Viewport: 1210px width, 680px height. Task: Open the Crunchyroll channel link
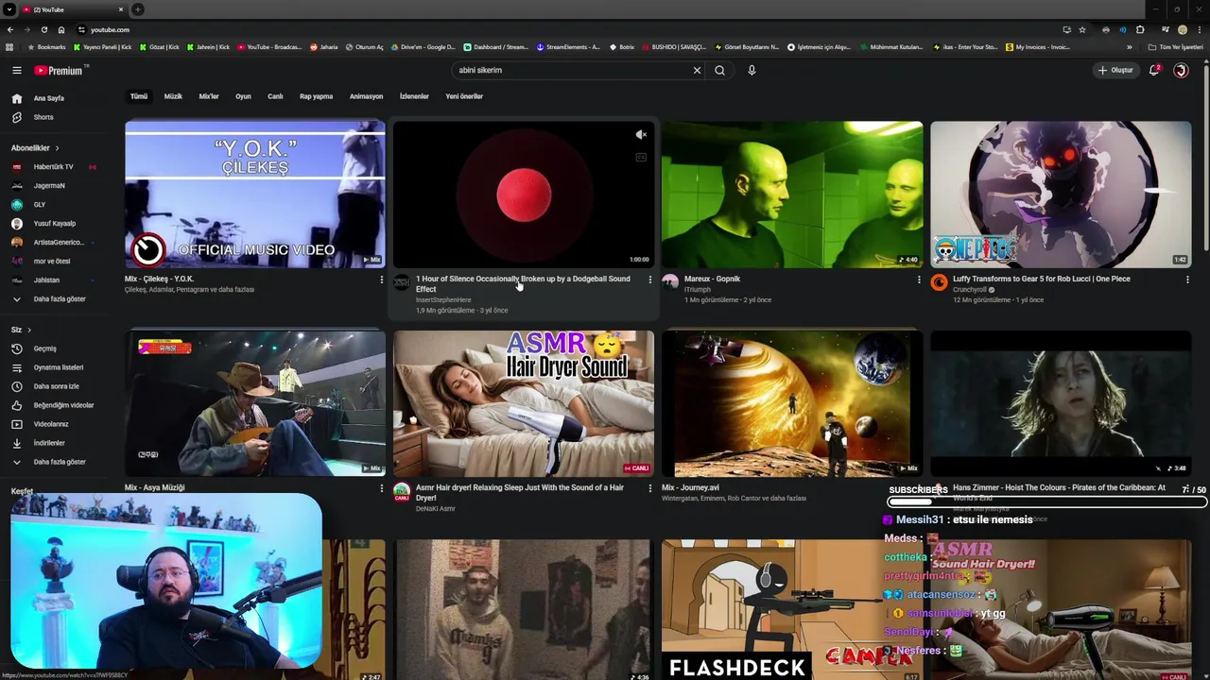[x=970, y=290]
